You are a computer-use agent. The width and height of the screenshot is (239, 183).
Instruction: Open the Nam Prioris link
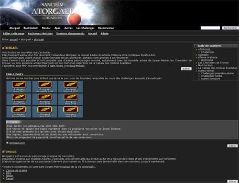coord(56,66)
